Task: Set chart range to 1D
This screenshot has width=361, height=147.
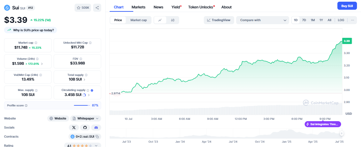Action: click(x=296, y=20)
